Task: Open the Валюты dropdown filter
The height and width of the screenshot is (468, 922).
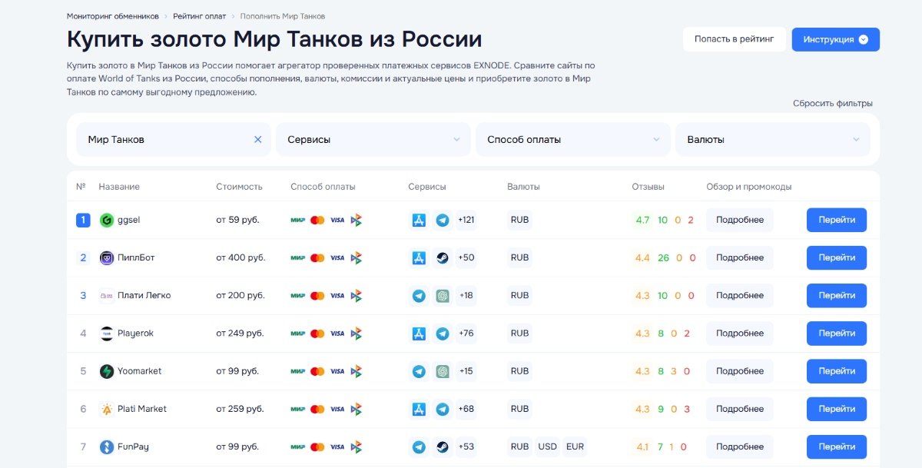Action: coord(773,139)
